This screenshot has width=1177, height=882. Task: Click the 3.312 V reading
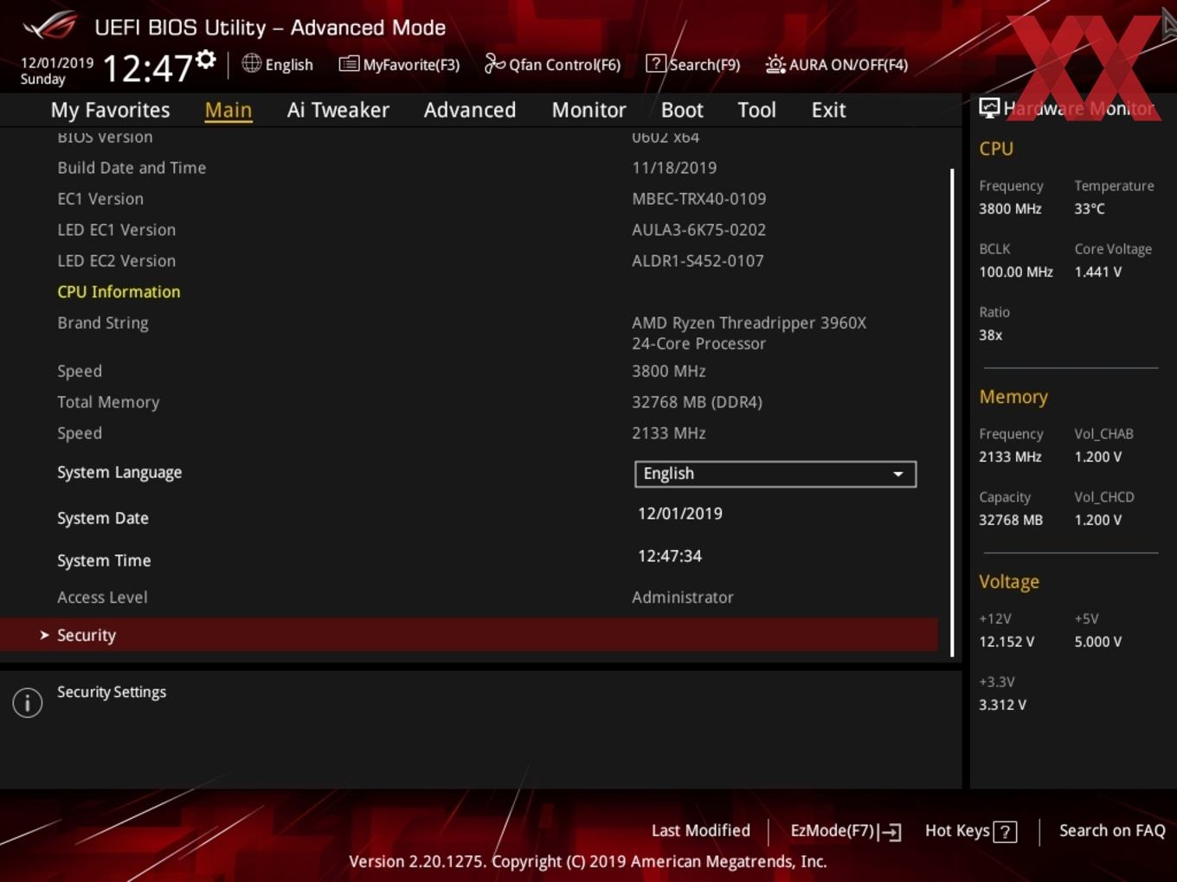click(x=1003, y=706)
